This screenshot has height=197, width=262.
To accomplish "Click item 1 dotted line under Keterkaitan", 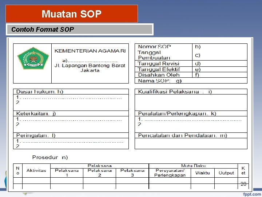I will click(x=69, y=119).
